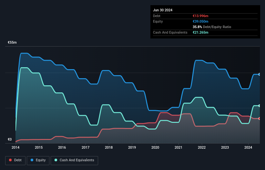The image size is (265, 170).
Task: Select the teal Cash endpoint marker
Action: point(260,106)
